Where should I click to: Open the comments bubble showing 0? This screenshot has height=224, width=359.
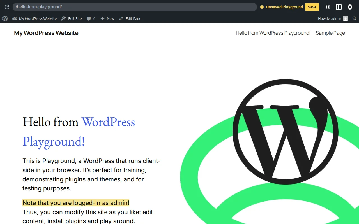click(91, 18)
